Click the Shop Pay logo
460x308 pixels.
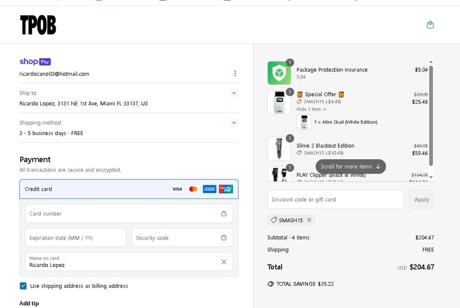[x=35, y=62]
